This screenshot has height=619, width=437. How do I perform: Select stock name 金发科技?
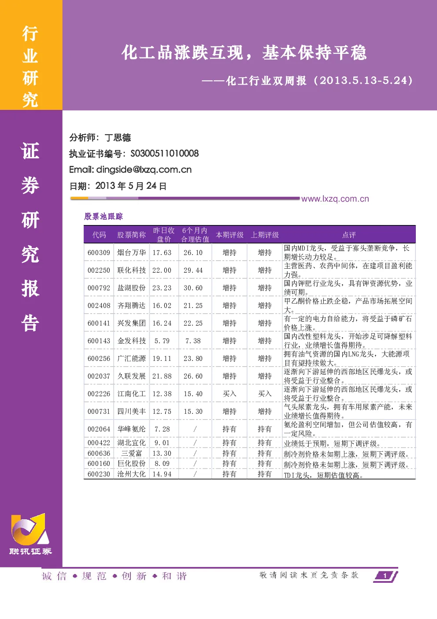[x=131, y=341]
